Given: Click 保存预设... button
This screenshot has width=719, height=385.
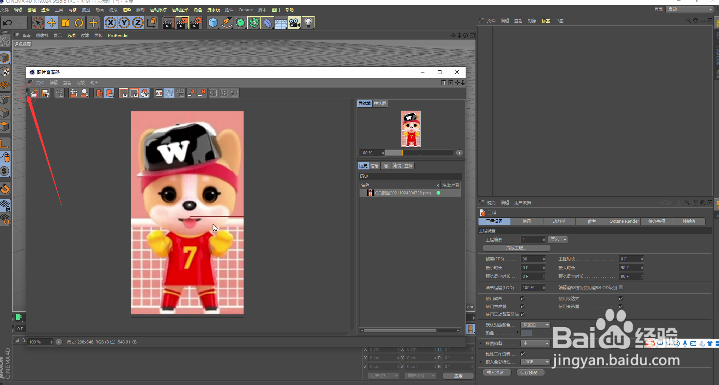Looking at the screenshot, I should (530, 373).
